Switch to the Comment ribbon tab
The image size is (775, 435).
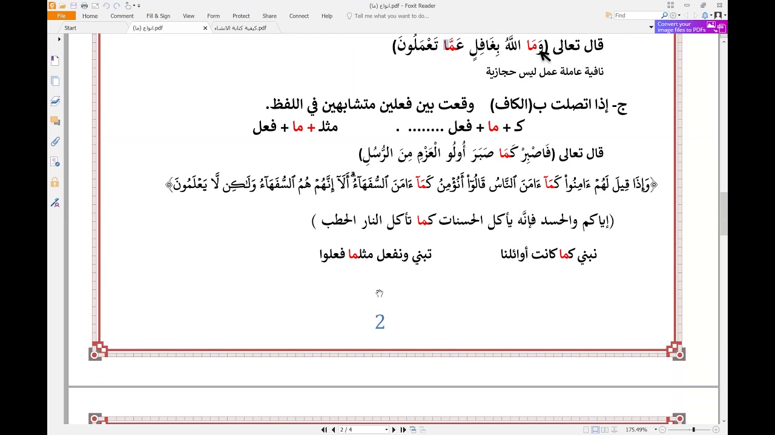[122, 16]
